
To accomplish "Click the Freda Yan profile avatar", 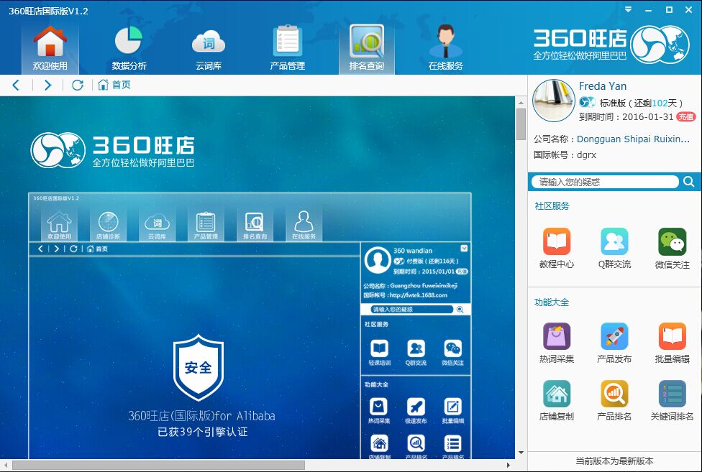I will pyautogui.click(x=553, y=101).
